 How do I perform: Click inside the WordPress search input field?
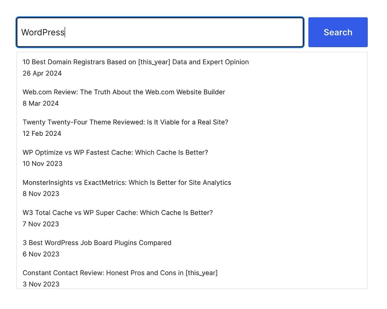151,32
